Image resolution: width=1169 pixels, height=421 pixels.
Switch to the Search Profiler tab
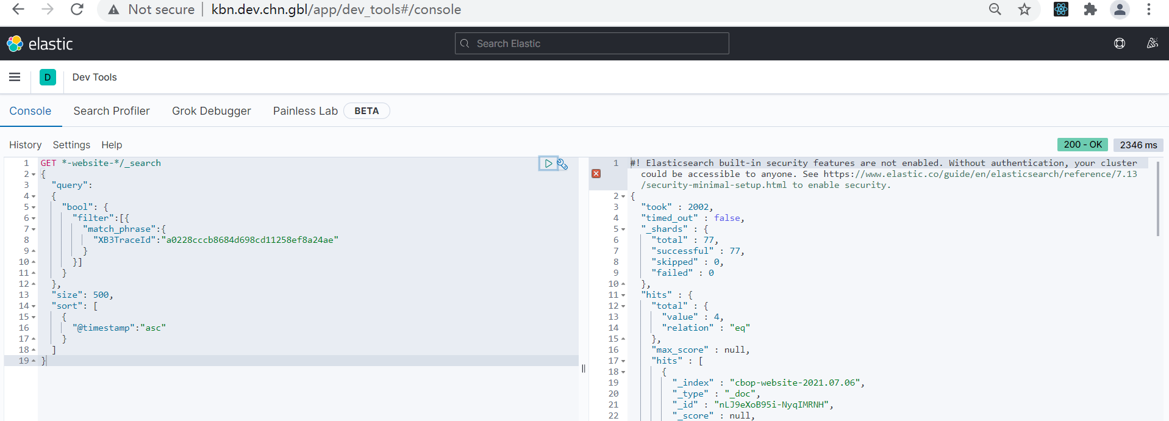click(112, 111)
